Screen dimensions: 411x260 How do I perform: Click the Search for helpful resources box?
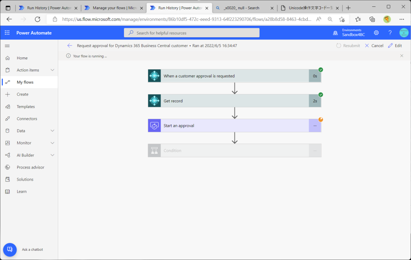point(191,33)
